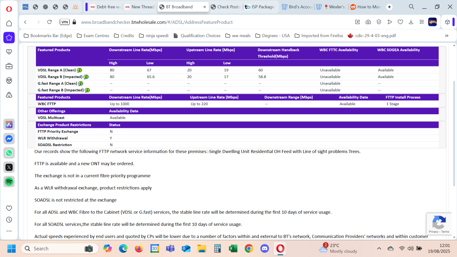Search open tabs with magnifier icon

pos(411,7)
